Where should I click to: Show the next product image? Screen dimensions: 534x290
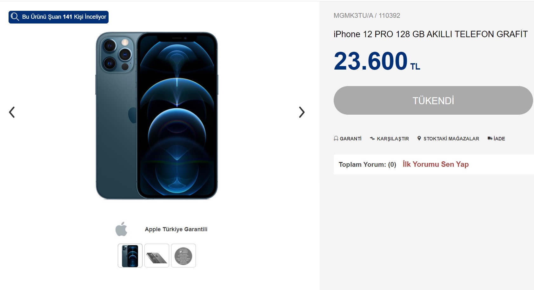[302, 112]
